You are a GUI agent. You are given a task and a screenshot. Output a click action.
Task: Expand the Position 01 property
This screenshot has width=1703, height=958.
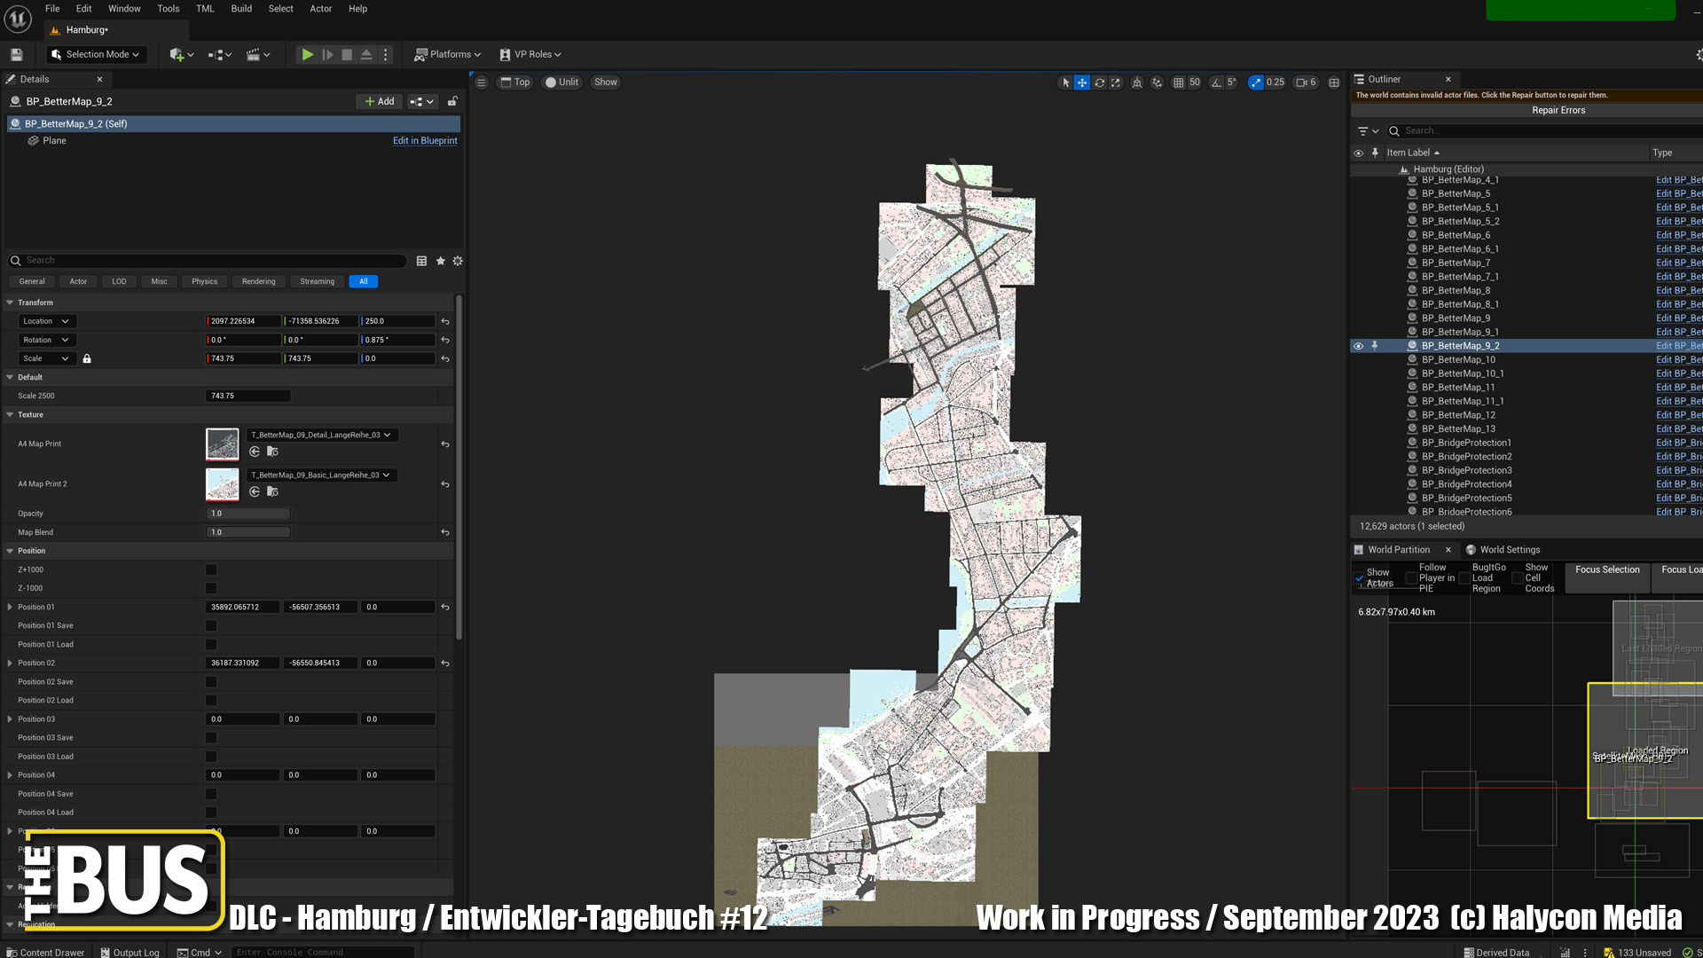point(10,607)
